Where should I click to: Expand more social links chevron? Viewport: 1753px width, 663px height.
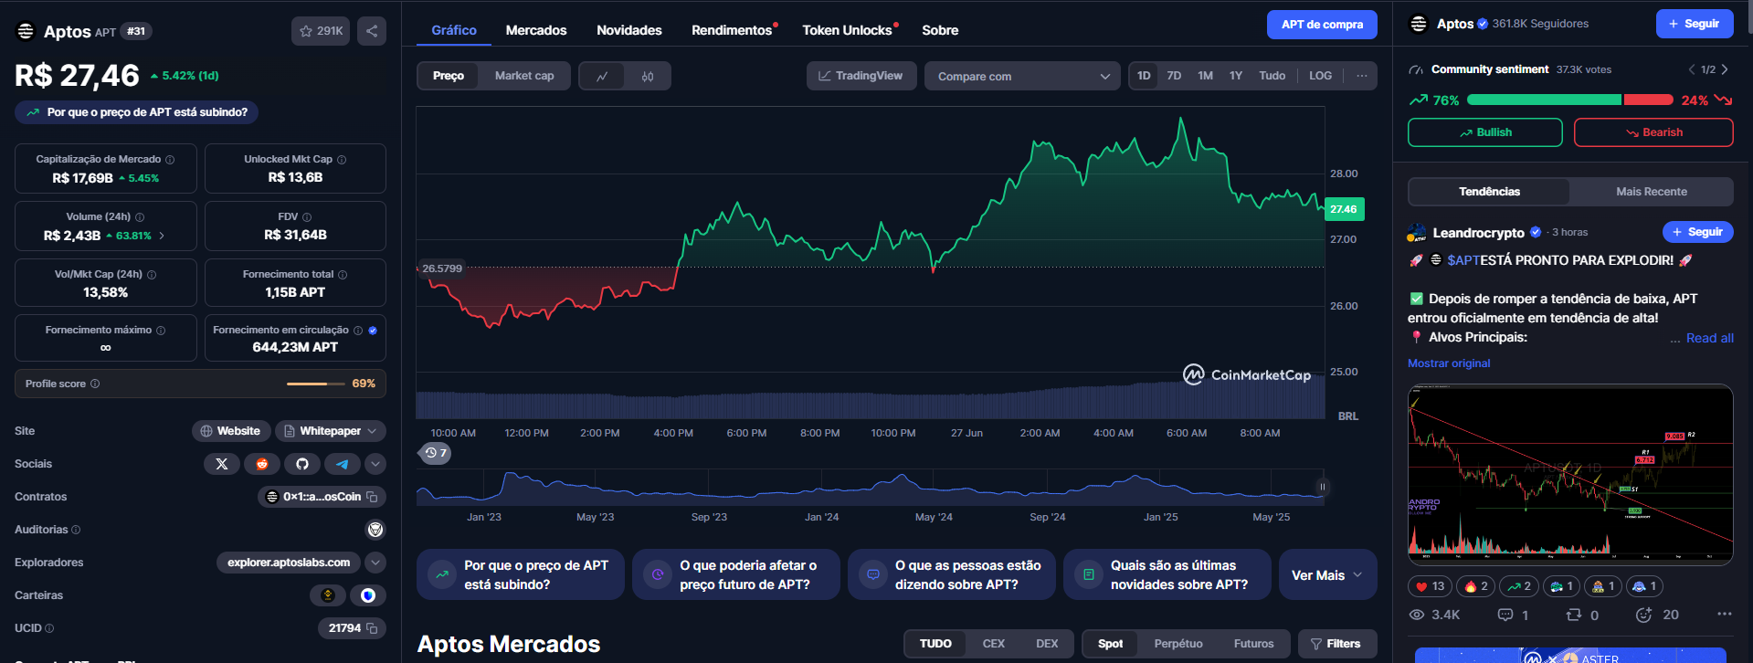[x=375, y=464]
